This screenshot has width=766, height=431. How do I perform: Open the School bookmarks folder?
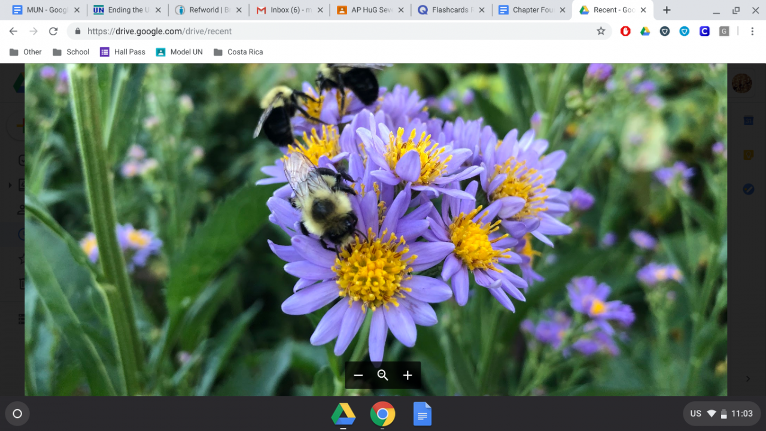(71, 52)
